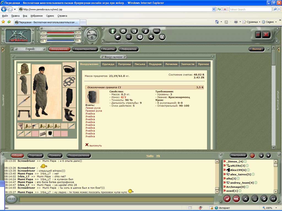Open the KACCA cashier button

coord(157,31)
